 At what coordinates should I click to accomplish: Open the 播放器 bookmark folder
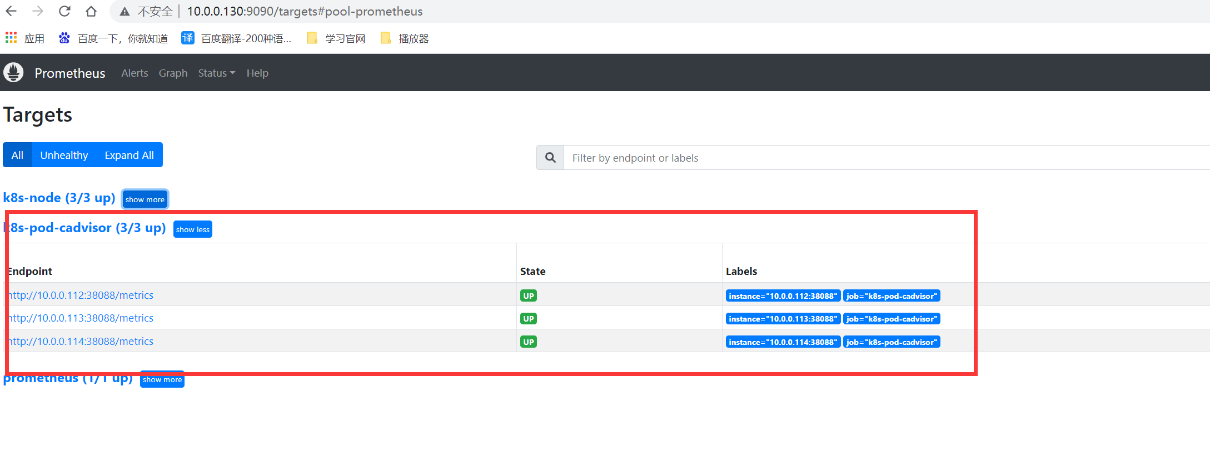[405, 38]
